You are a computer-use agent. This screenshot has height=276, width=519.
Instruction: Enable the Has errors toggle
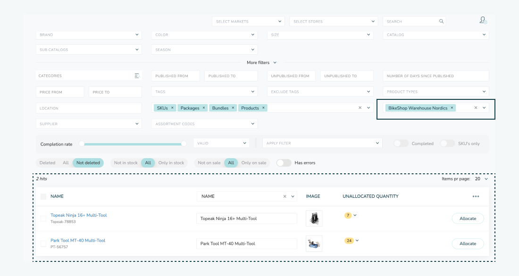[x=284, y=162]
